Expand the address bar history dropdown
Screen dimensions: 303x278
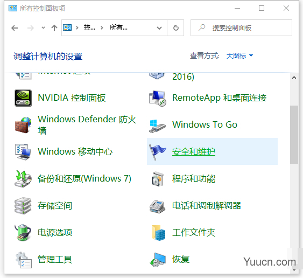159,28
